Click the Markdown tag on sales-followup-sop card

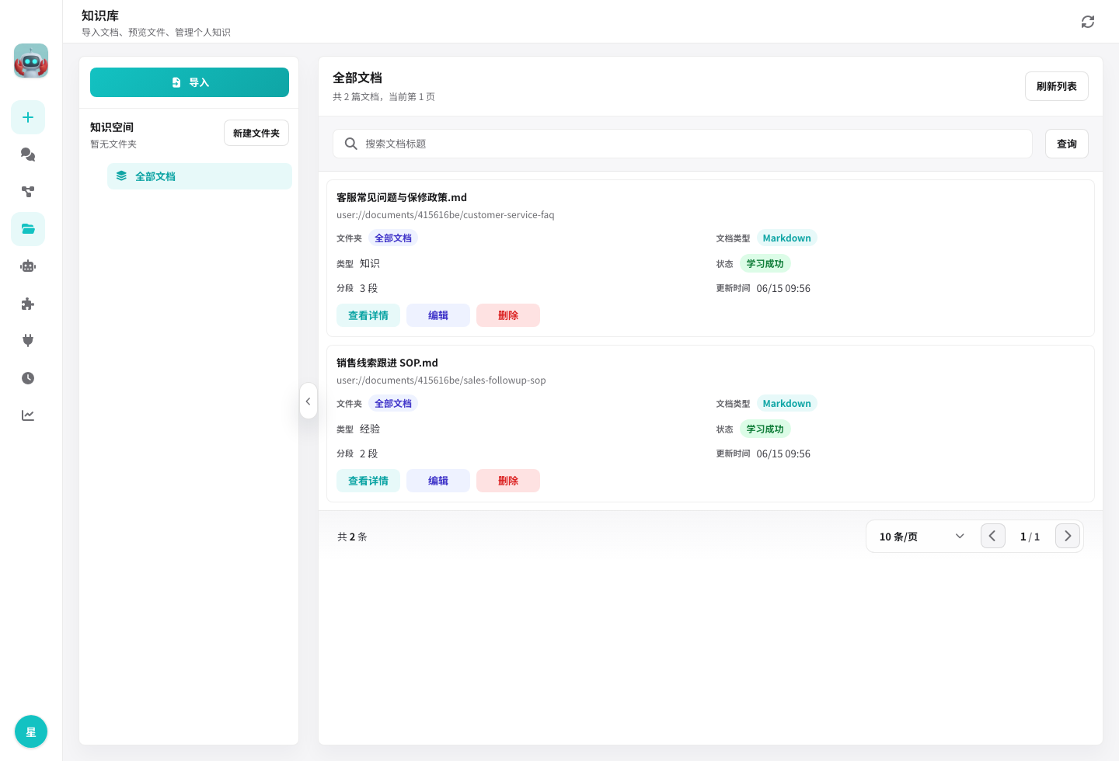pyautogui.click(x=786, y=404)
